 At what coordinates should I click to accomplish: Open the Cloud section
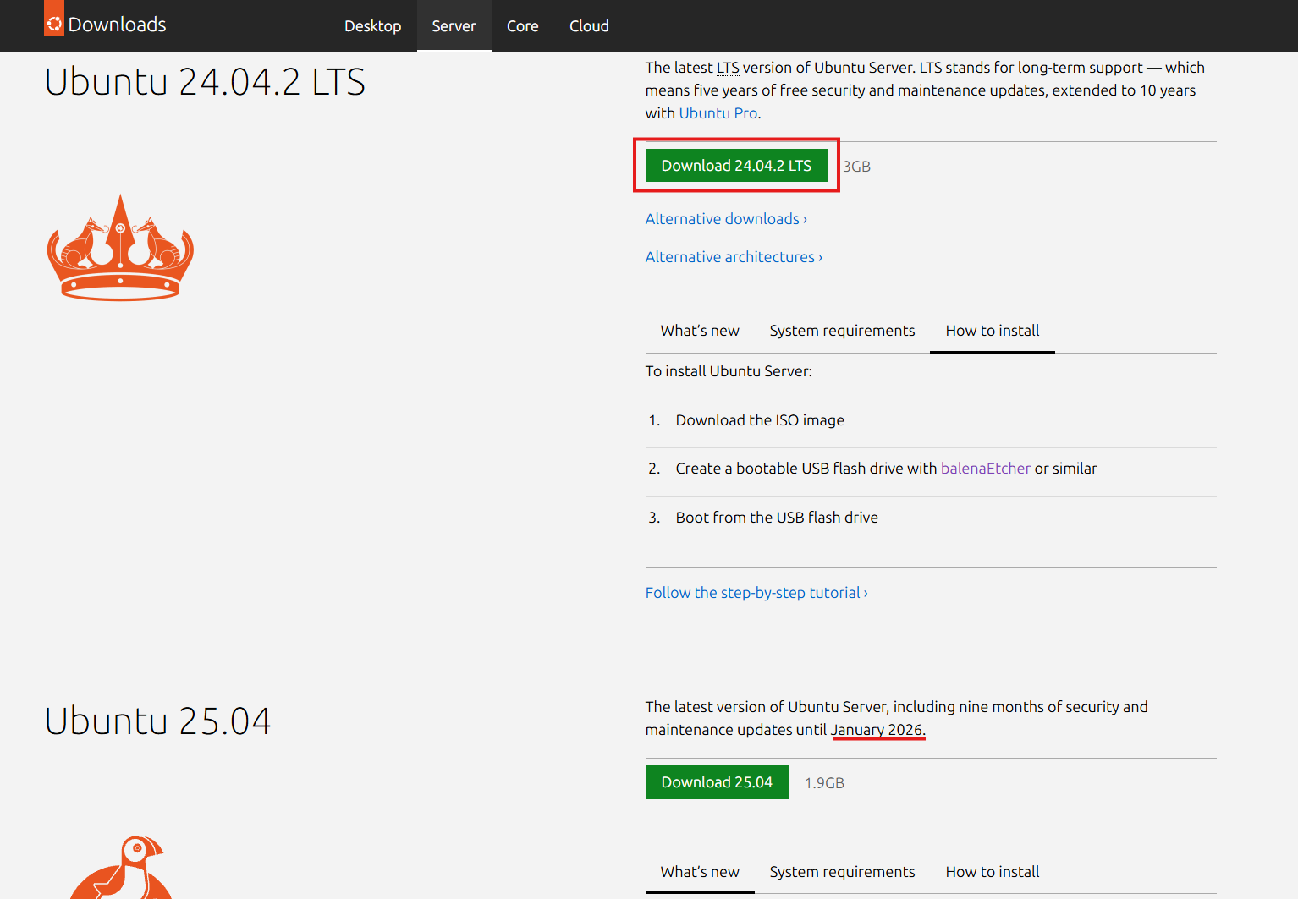click(x=589, y=25)
